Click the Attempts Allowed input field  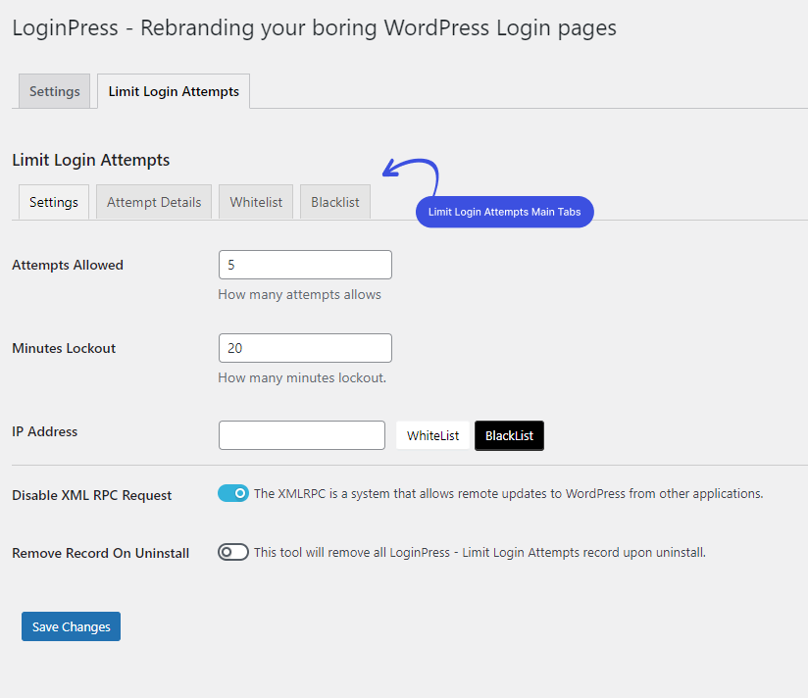305,265
